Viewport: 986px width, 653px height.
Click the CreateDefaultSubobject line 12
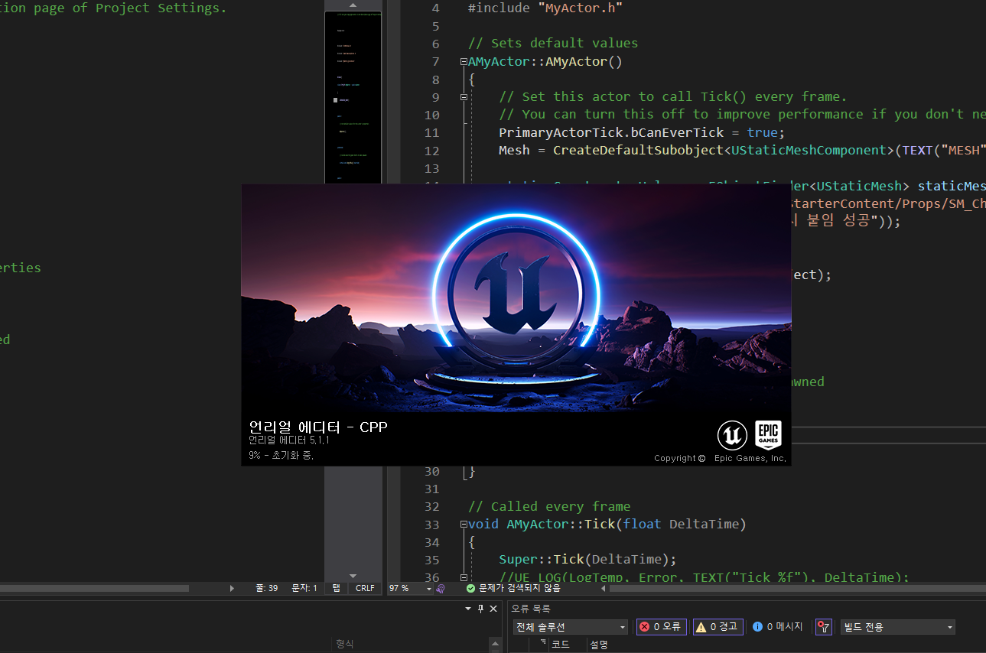[x=742, y=150]
